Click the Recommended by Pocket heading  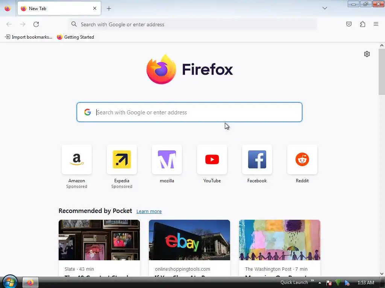coord(95,211)
